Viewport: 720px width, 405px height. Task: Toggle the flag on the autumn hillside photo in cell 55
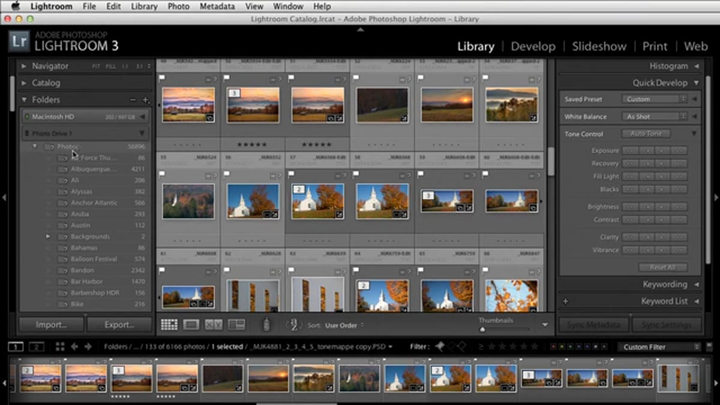(162, 174)
